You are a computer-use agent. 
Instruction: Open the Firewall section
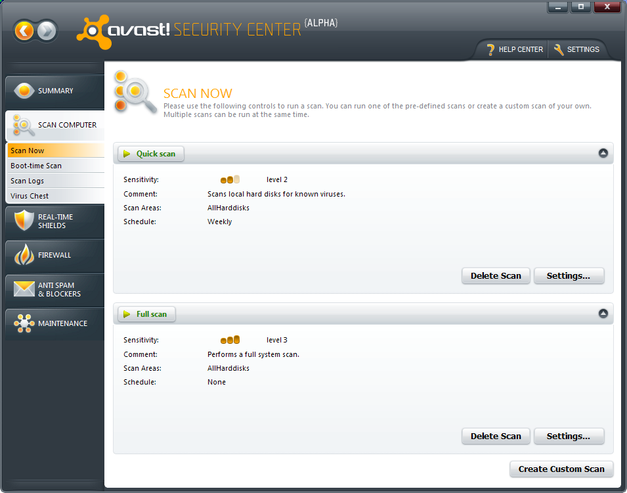pos(54,256)
